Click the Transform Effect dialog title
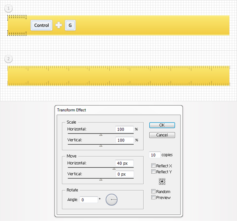The width and height of the screenshot is (237, 221). pyautogui.click(x=71, y=110)
